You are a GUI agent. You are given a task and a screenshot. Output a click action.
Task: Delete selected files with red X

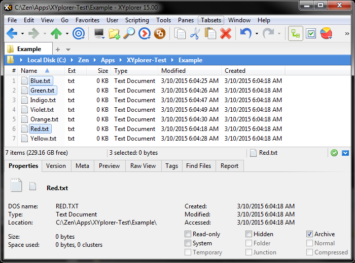coord(226,34)
